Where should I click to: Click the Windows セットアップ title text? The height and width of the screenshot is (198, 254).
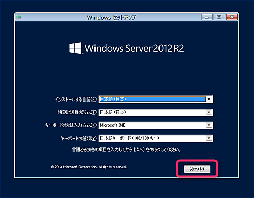[x=111, y=17]
